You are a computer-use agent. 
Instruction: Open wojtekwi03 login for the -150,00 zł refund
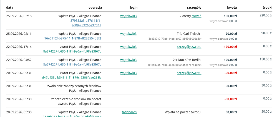pyautogui.click(x=129, y=47)
